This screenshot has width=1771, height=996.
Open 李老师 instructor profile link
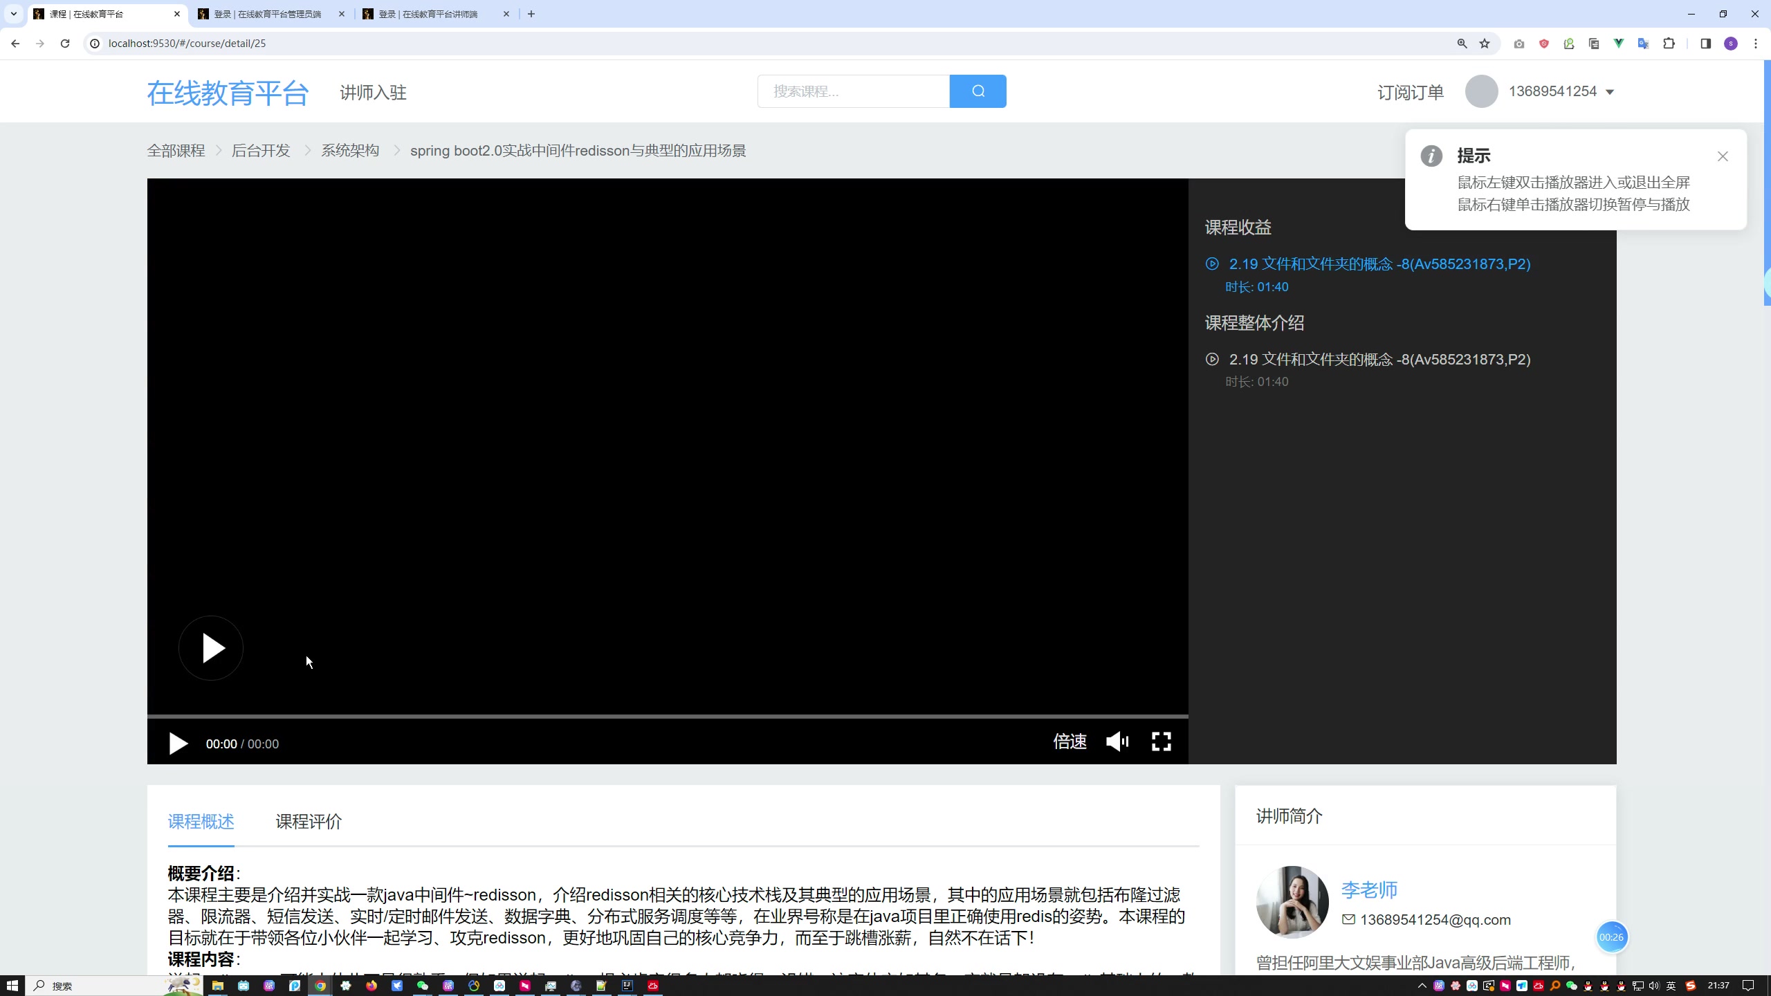(x=1369, y=889)
